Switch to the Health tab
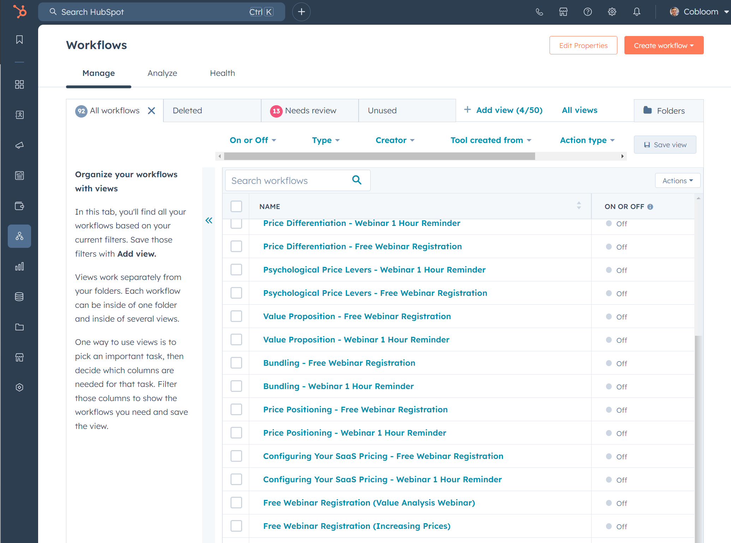731x543 pixels. [222, 73]
